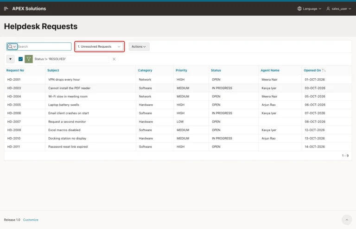Click the Agent Name column header
This screenshot has width=356, height=229.
pyautogui.click(x=270, y=70)
